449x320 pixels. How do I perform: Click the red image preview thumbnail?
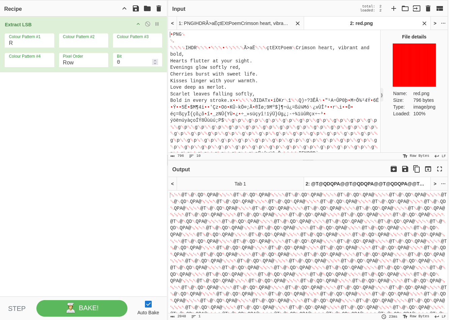click(414, 65)
